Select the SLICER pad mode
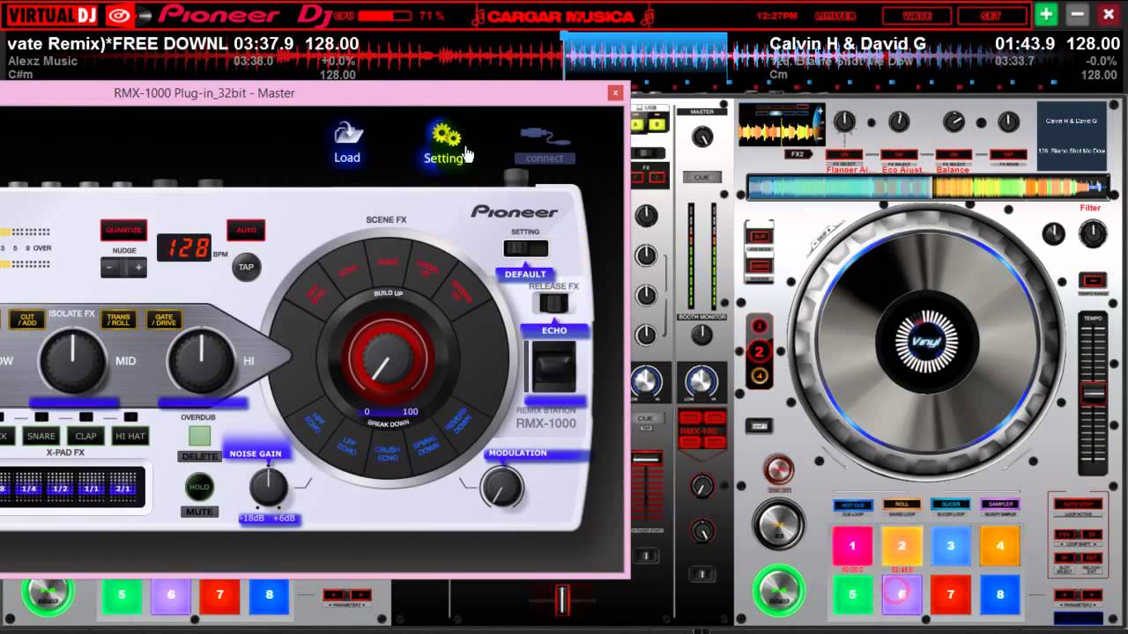 coord(951,505)
